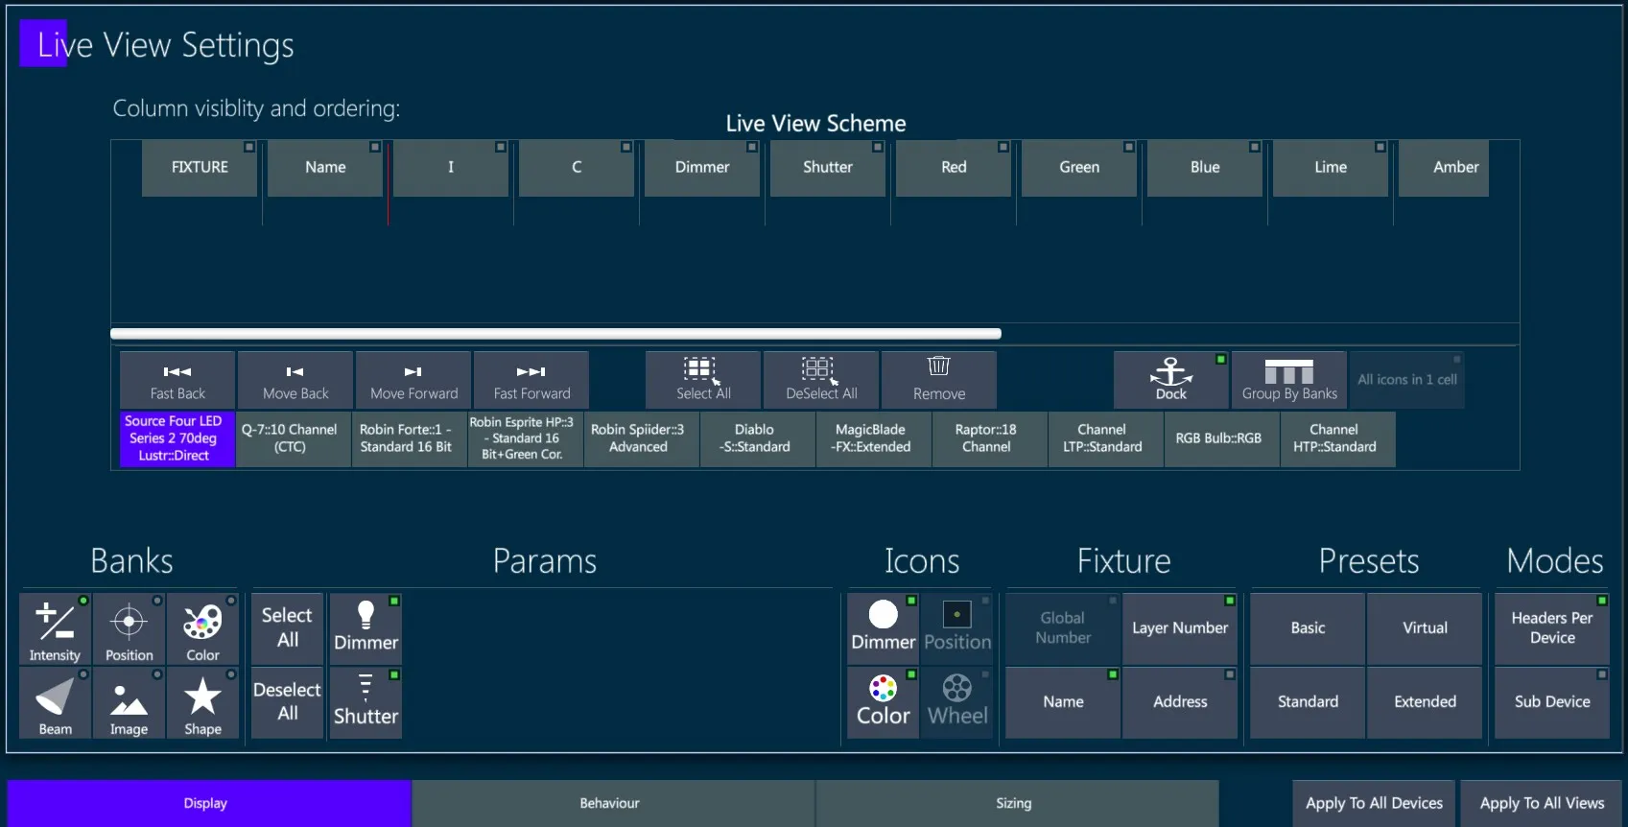Choose Channel HTP::Standard fixture type

pyautogui.click(x=1338, y=439)
